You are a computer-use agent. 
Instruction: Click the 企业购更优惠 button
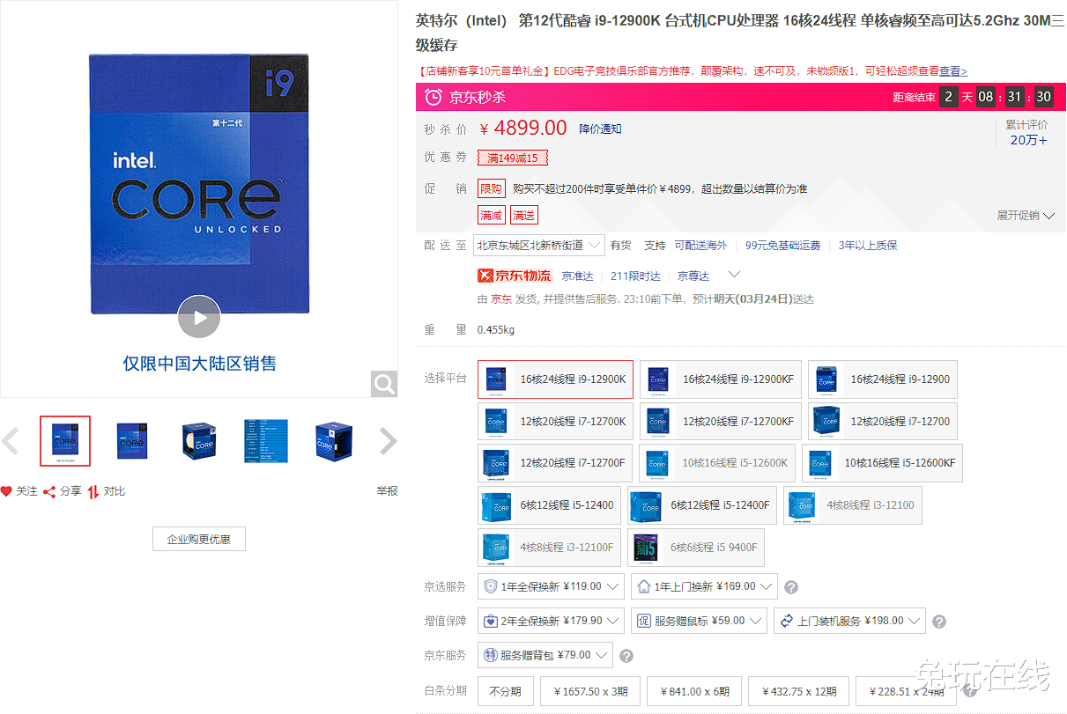pos(199,538)
